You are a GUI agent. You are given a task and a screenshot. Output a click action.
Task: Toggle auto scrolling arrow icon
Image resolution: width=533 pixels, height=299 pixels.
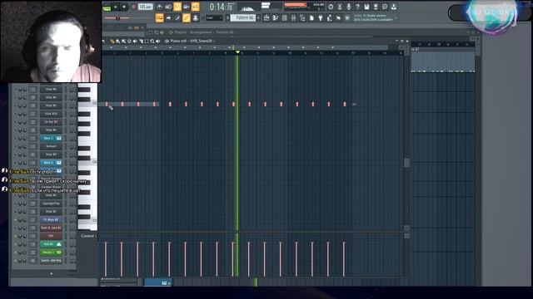[168, 18]
